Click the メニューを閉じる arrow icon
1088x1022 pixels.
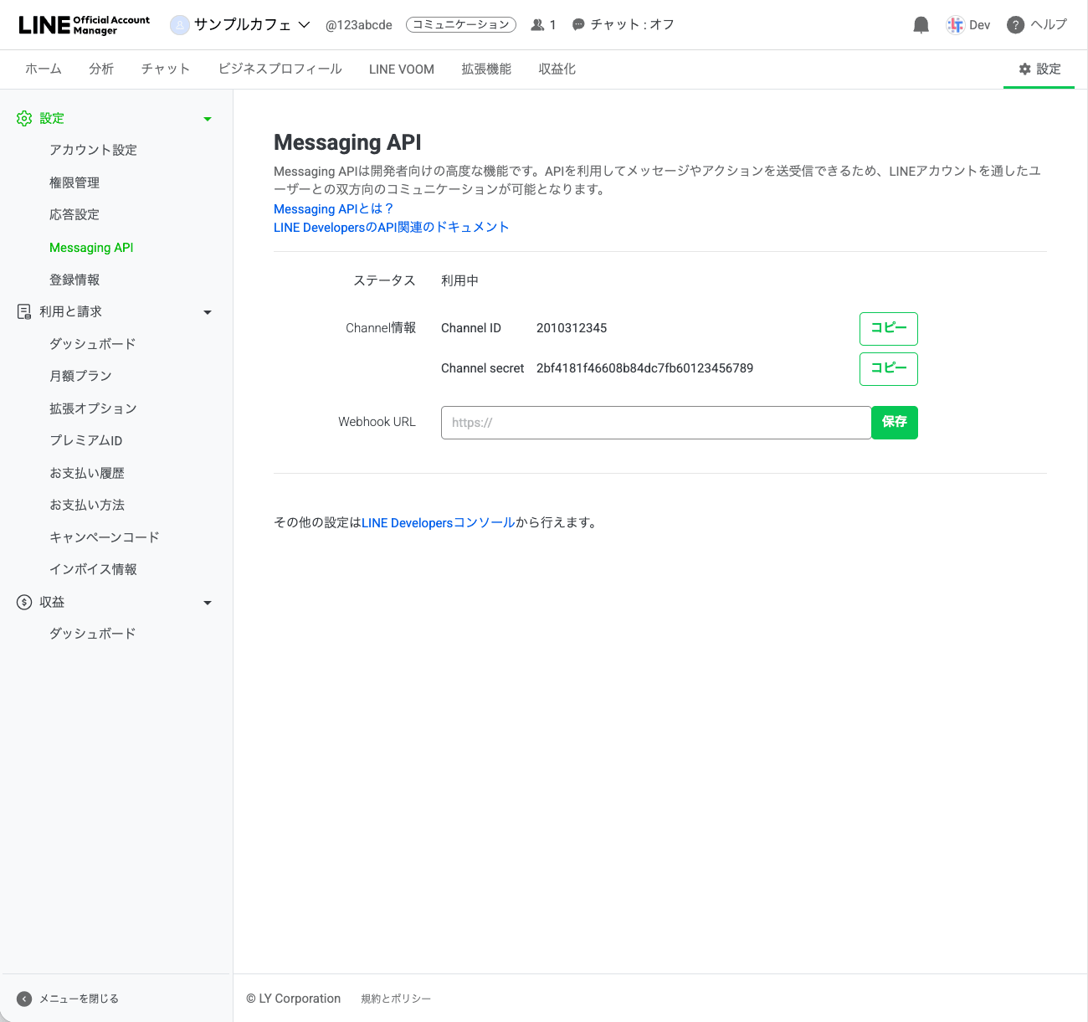coord(24,999)
